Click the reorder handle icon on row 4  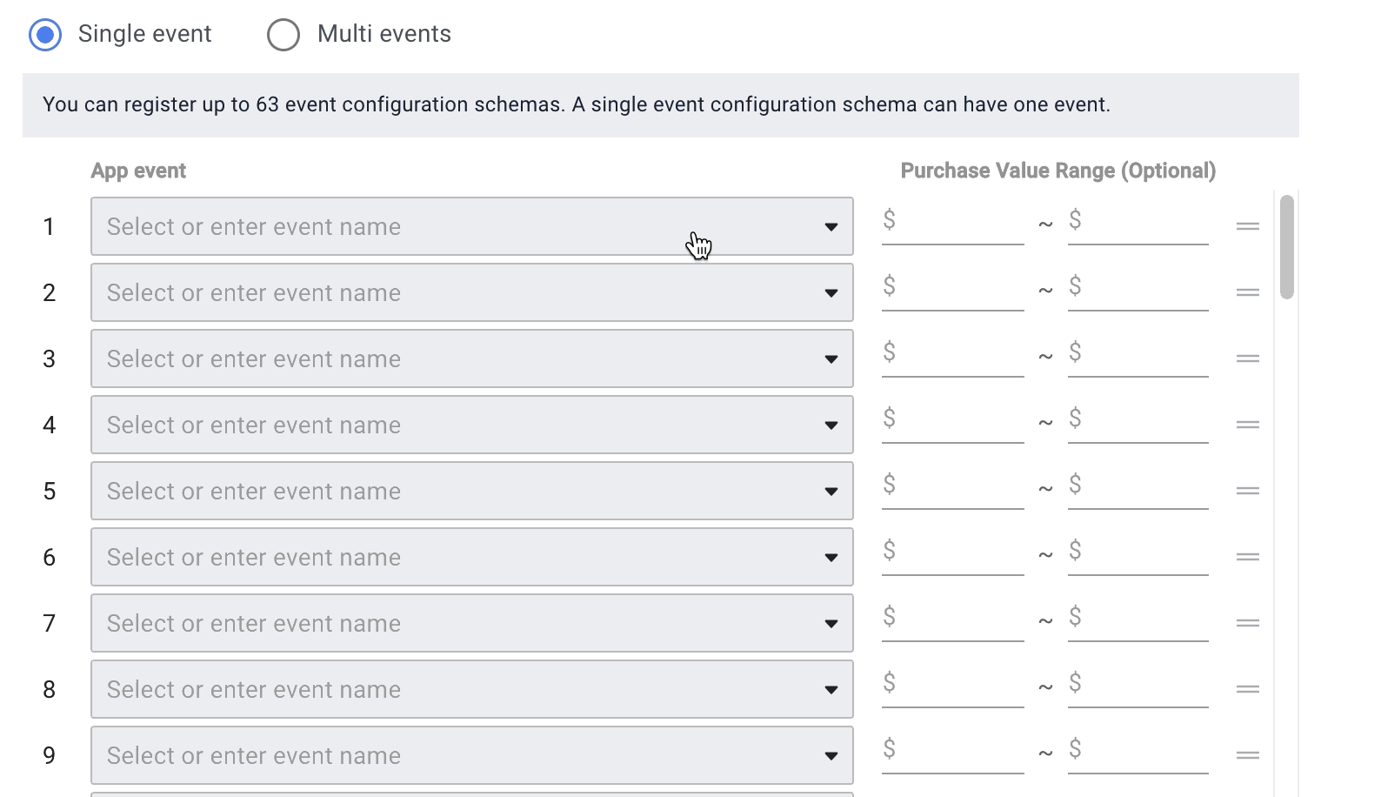point(1248,425)
